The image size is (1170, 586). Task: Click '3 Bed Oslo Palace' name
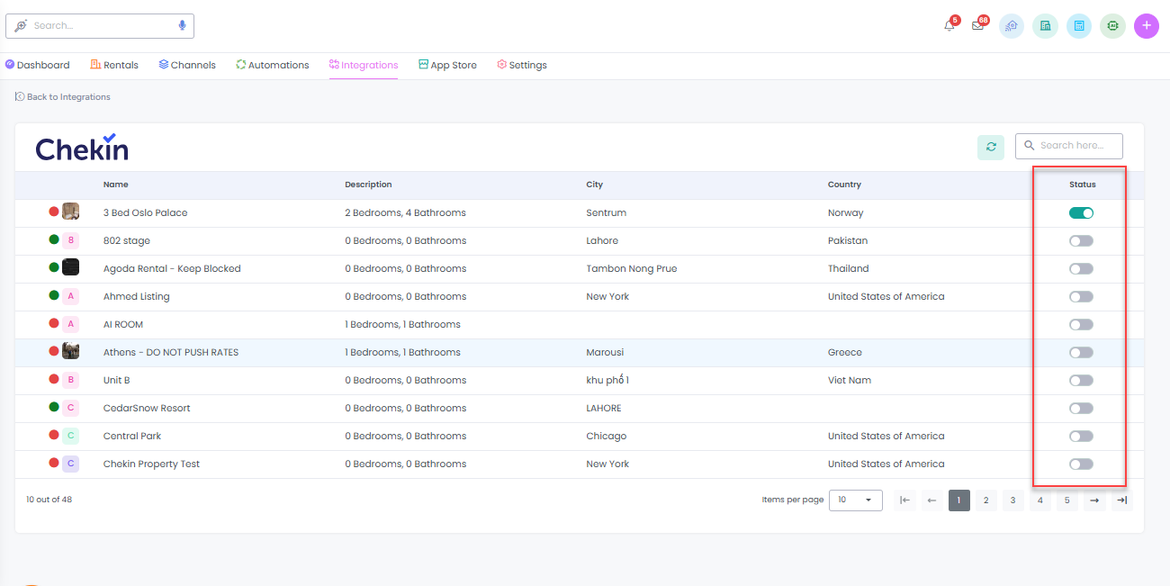[146, 213]
